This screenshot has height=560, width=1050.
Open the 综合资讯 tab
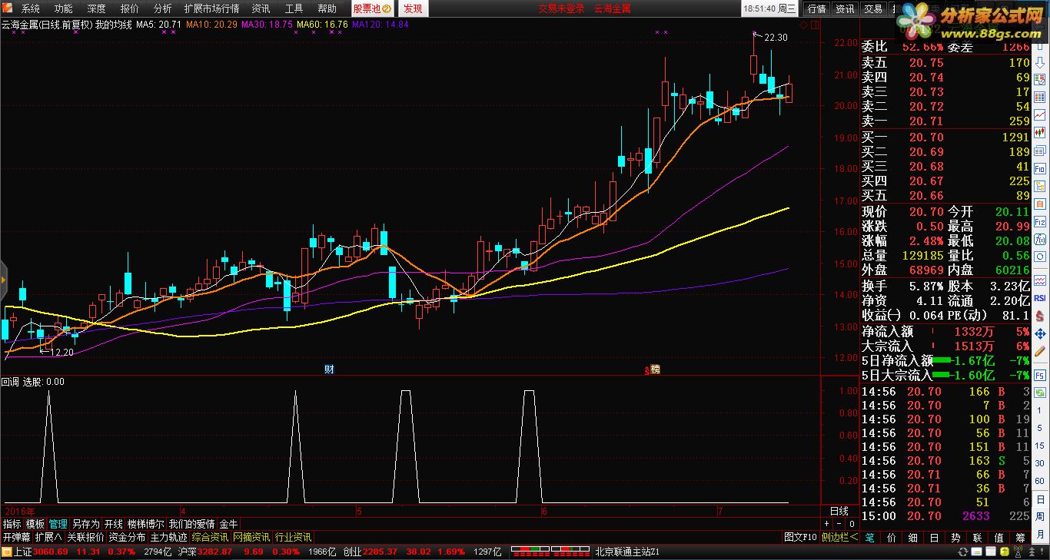(210, 537)
